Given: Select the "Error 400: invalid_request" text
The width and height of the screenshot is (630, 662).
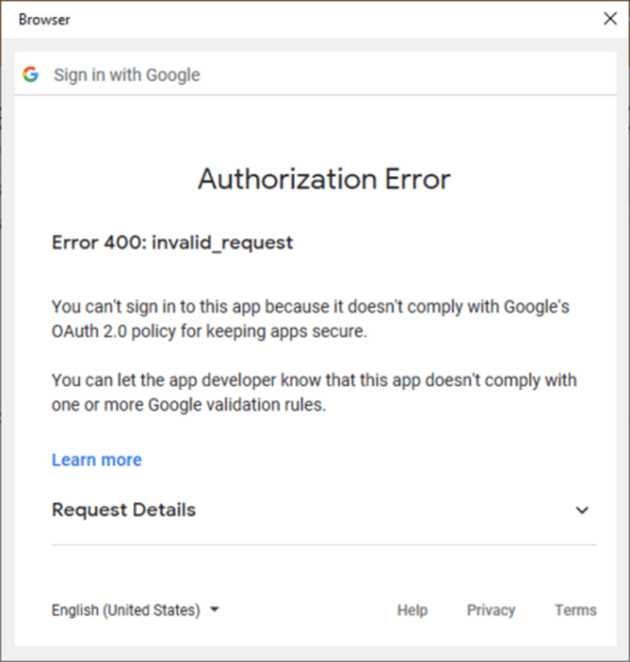Looking at the screenshot, I should pos(172,243).
